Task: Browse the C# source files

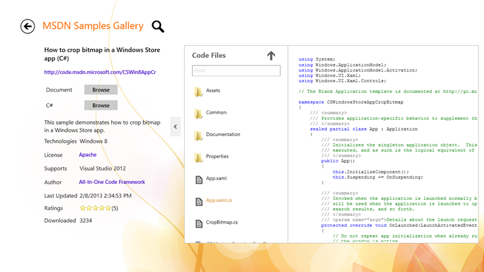Action: click(101, 106)
